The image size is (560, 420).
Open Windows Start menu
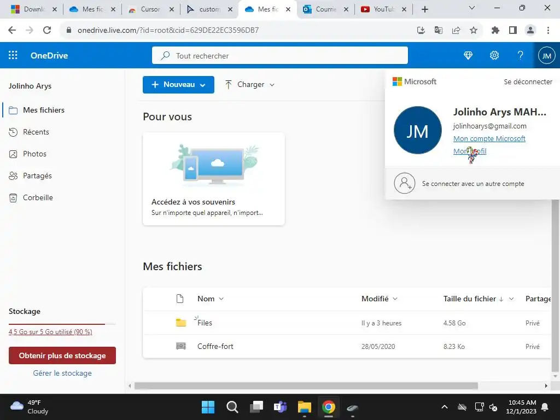[208, 407]
